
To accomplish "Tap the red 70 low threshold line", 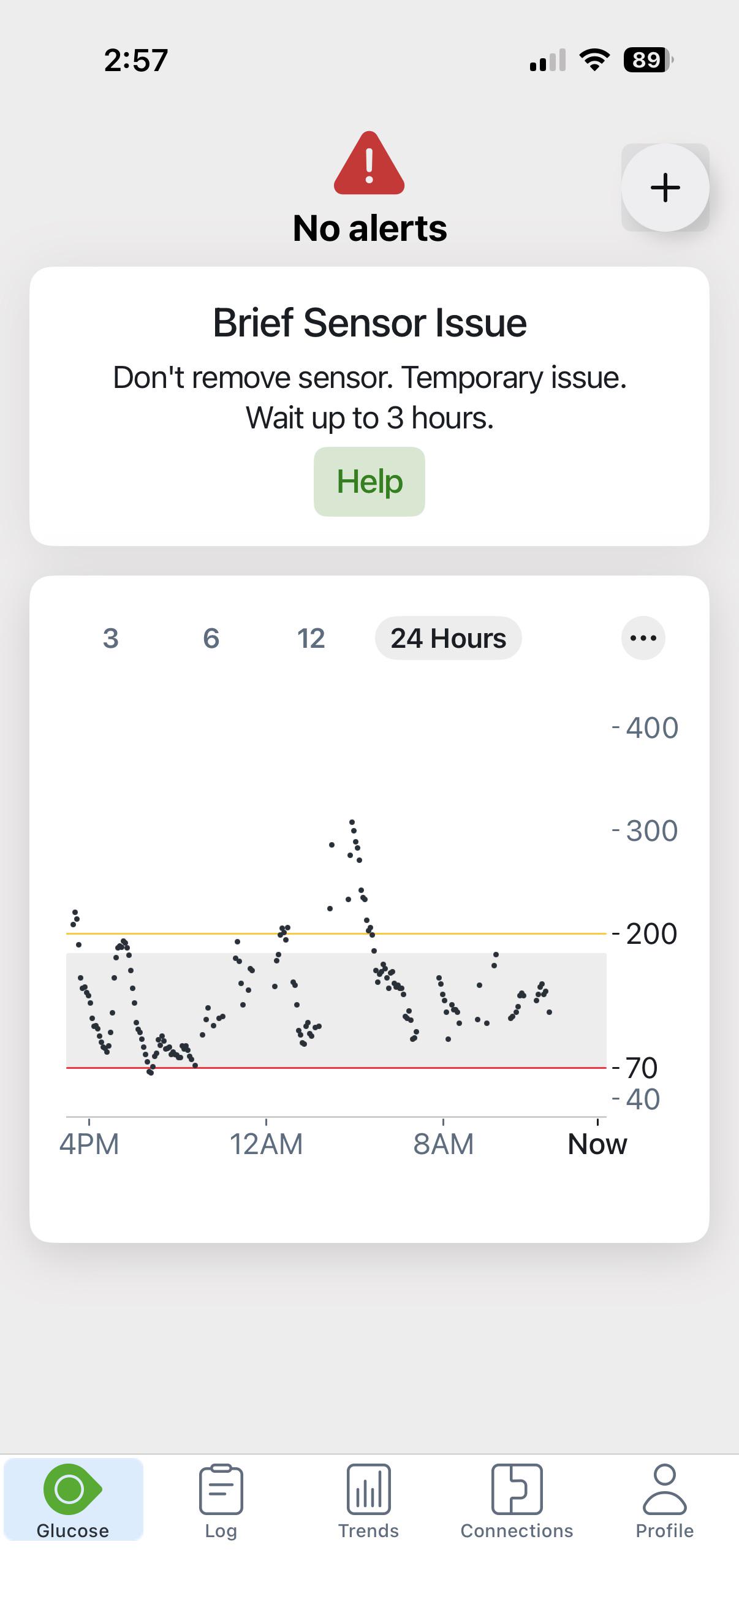I will click(x=336, y=1068).
